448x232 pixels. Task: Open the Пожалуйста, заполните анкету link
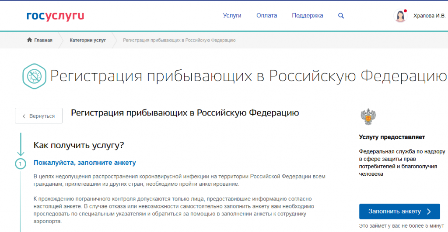point(85,163)
